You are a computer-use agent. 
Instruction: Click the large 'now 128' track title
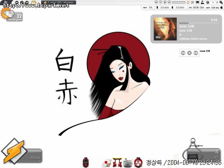click(x=187, y=26)
